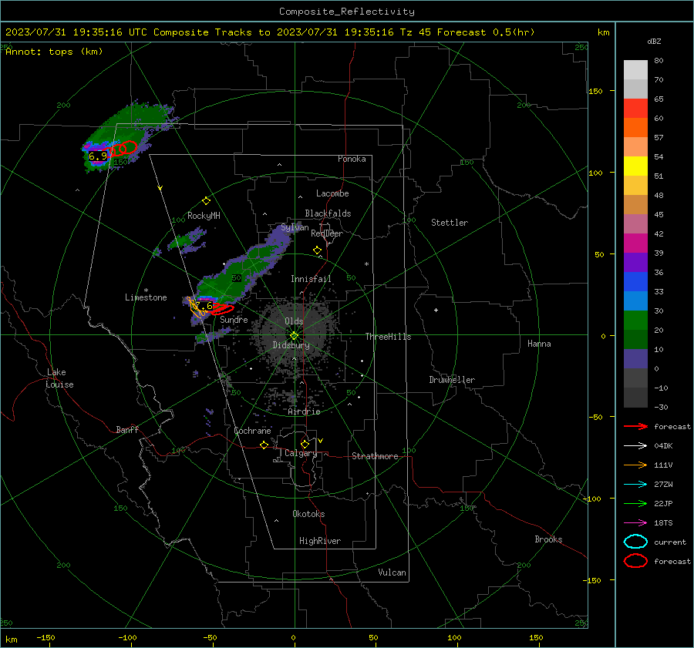Click the Banff city label

pyautogui.click(x=127, y=430)
